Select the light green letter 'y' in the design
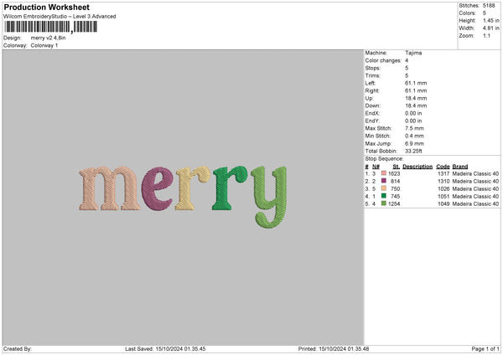 (269, 197)
